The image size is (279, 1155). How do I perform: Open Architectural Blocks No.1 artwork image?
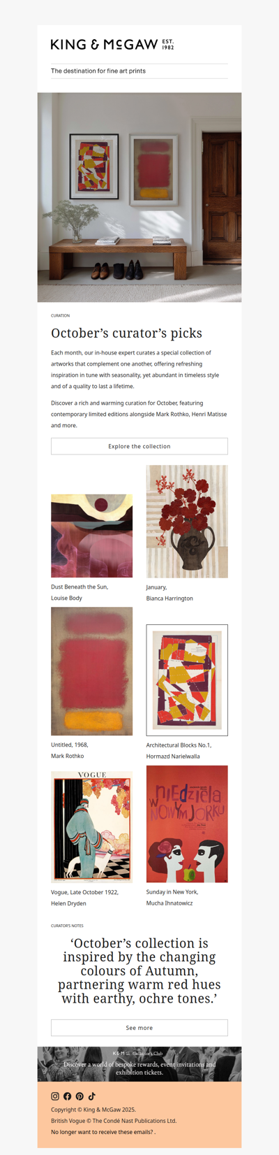(187, 680)
